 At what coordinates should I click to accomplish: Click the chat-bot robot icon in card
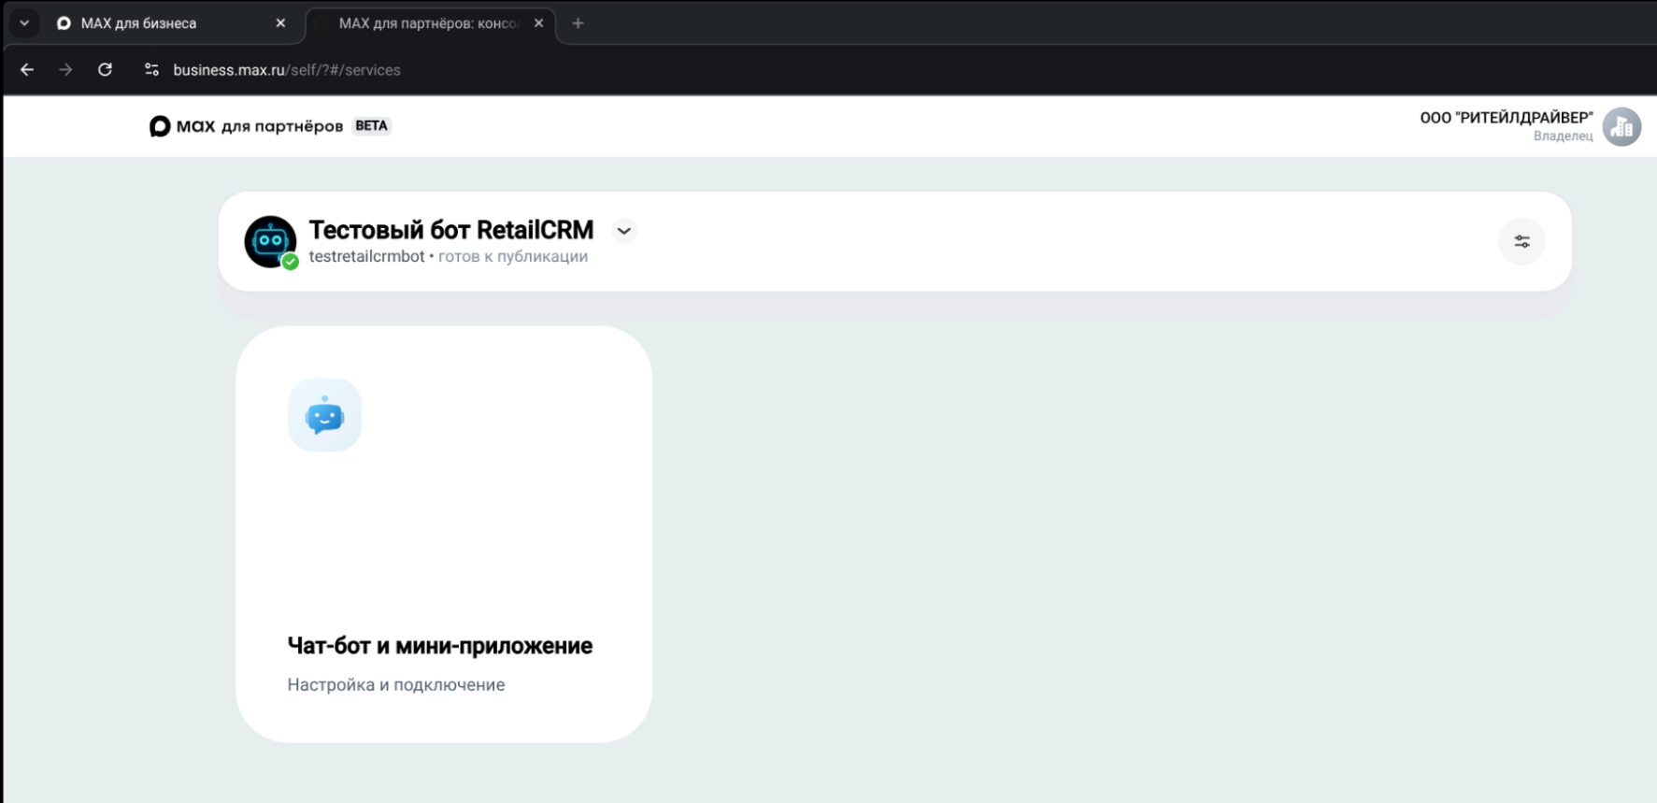tap(324, 415)
